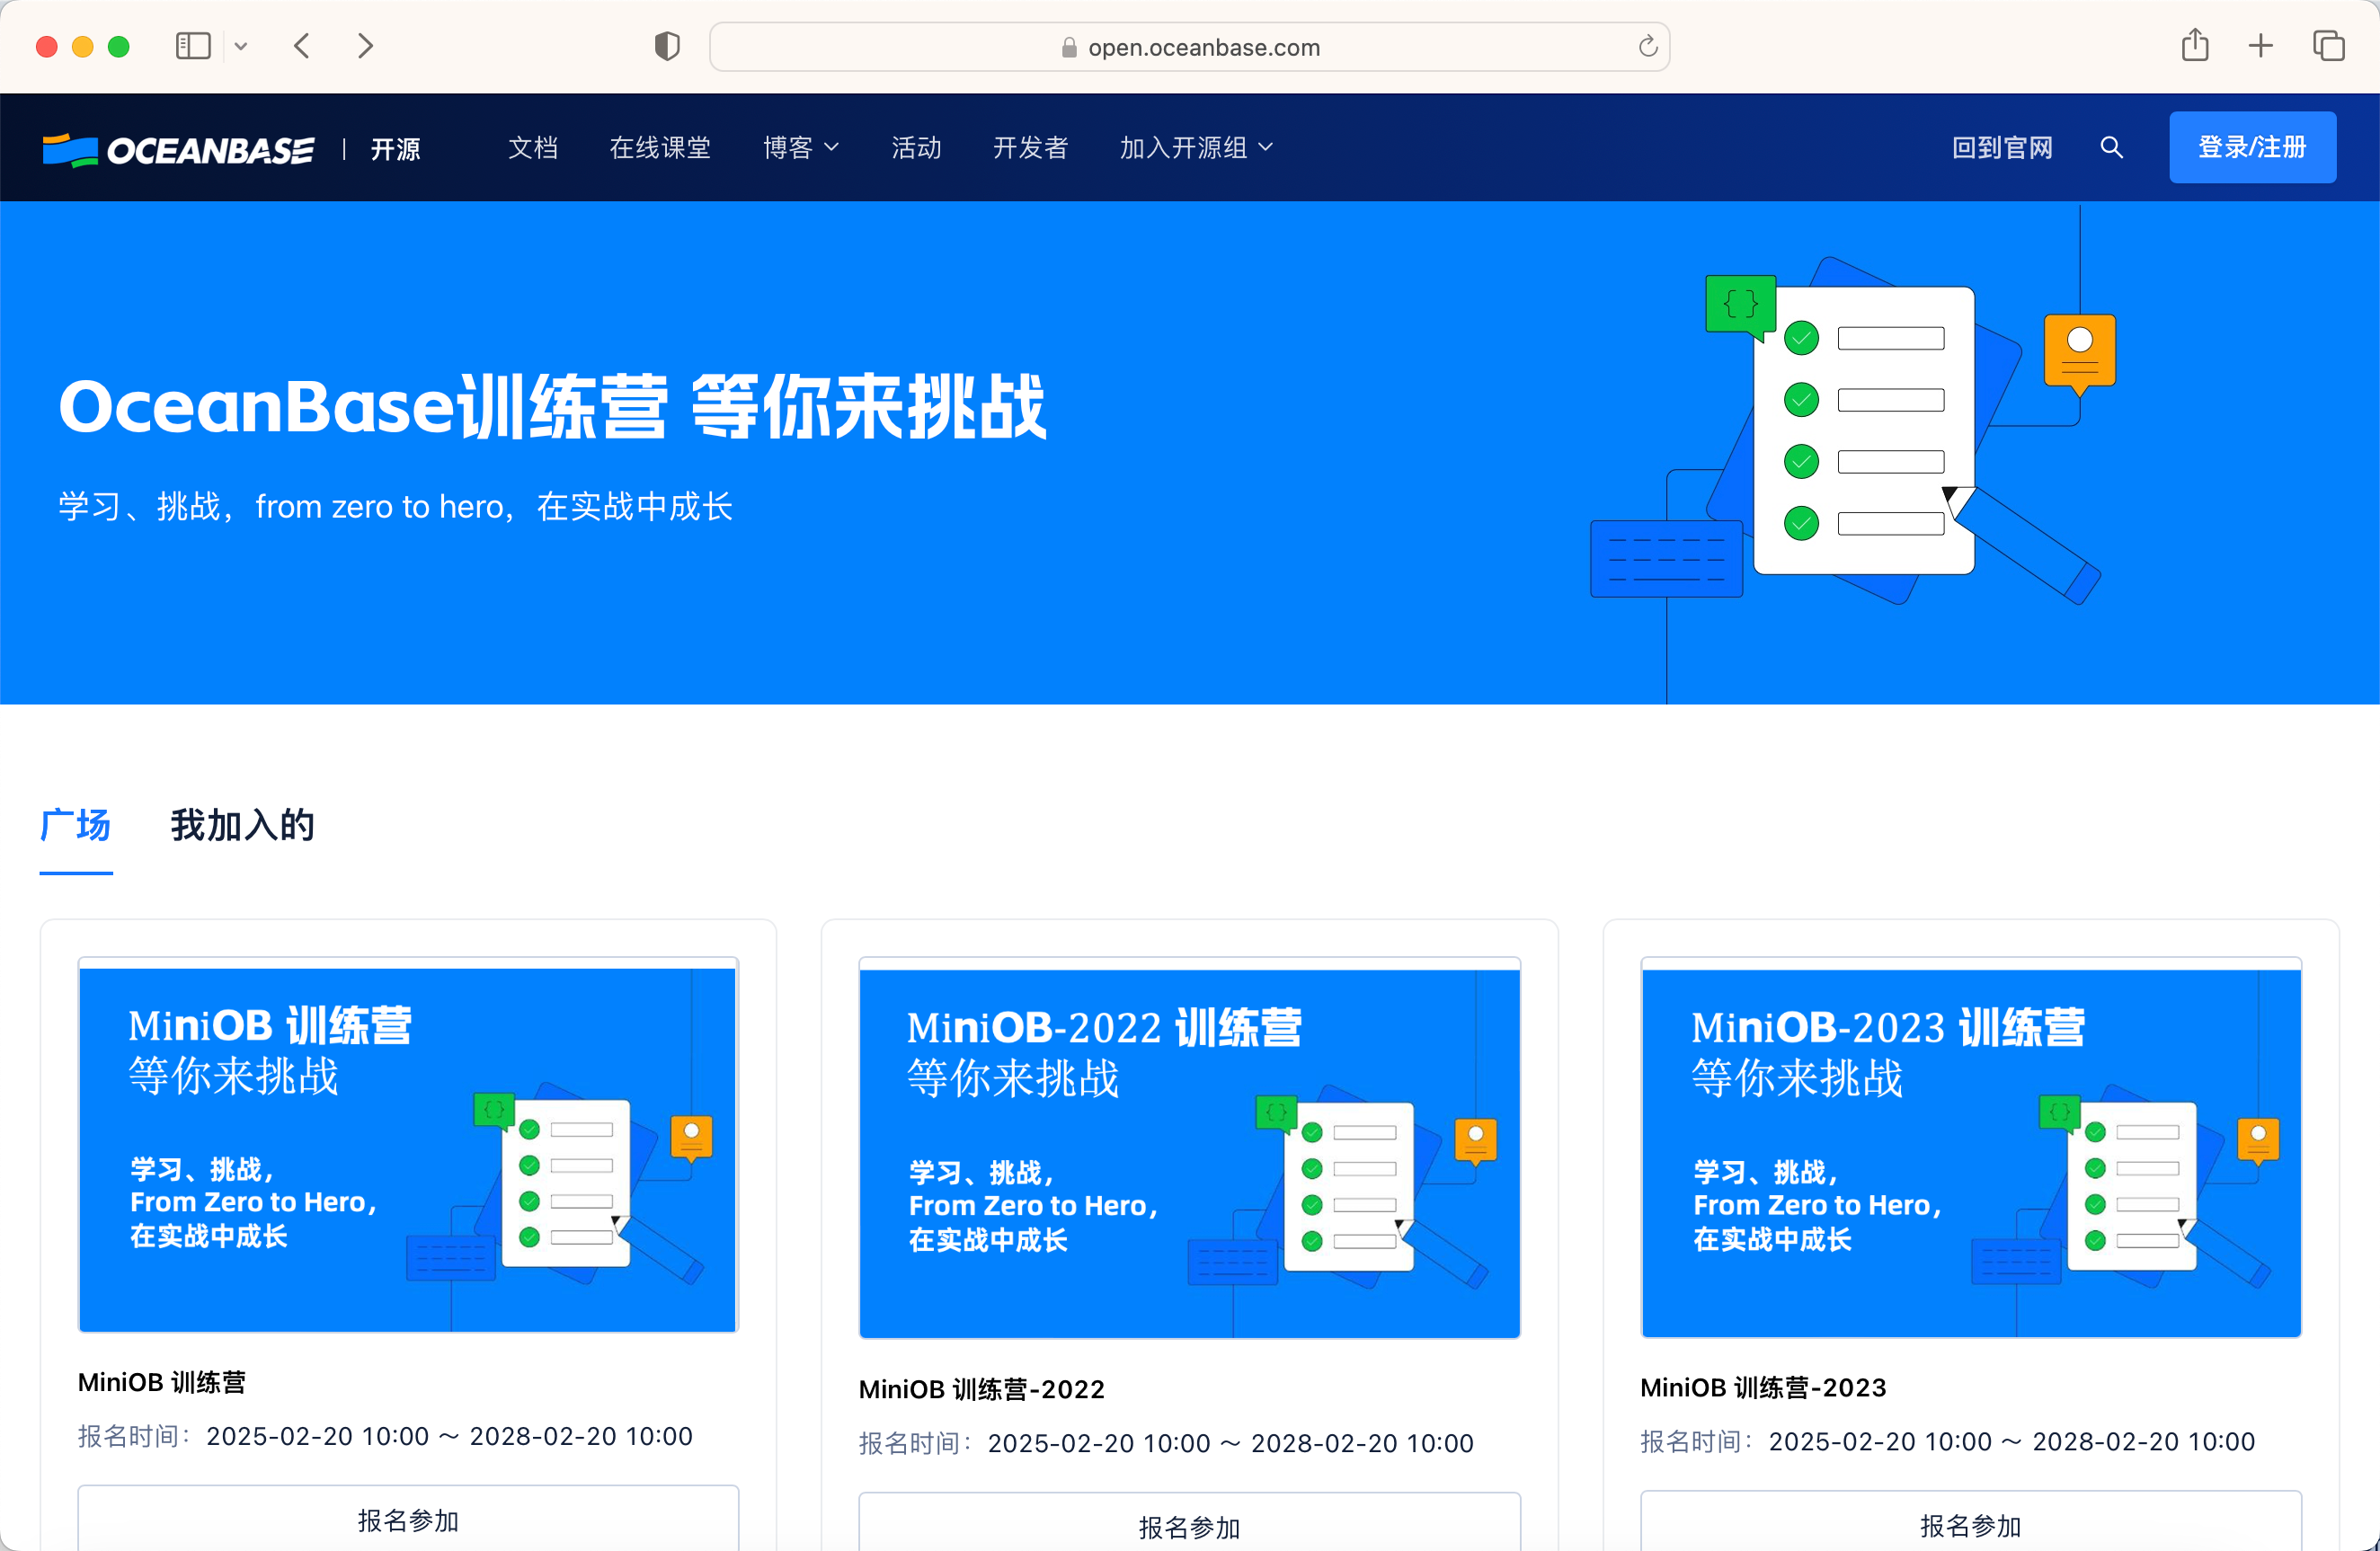
Task: Open the 文档 nav item
Action: click(533, 148)
